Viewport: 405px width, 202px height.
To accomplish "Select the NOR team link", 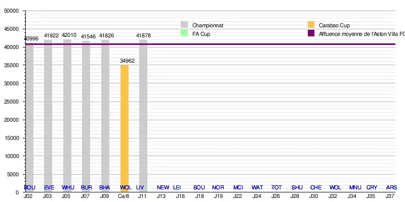I will (x=218, y=187).
